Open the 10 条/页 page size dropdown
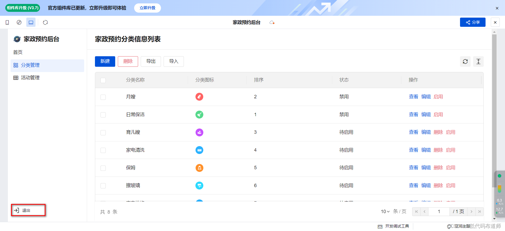 point(385,212)
